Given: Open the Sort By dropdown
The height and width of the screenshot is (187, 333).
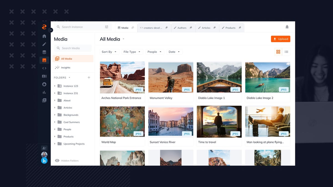Looking at the screenshot, I should pos(109,52).
